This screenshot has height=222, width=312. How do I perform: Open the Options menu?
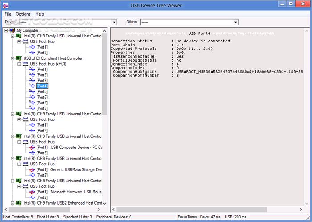coord(23,14)
